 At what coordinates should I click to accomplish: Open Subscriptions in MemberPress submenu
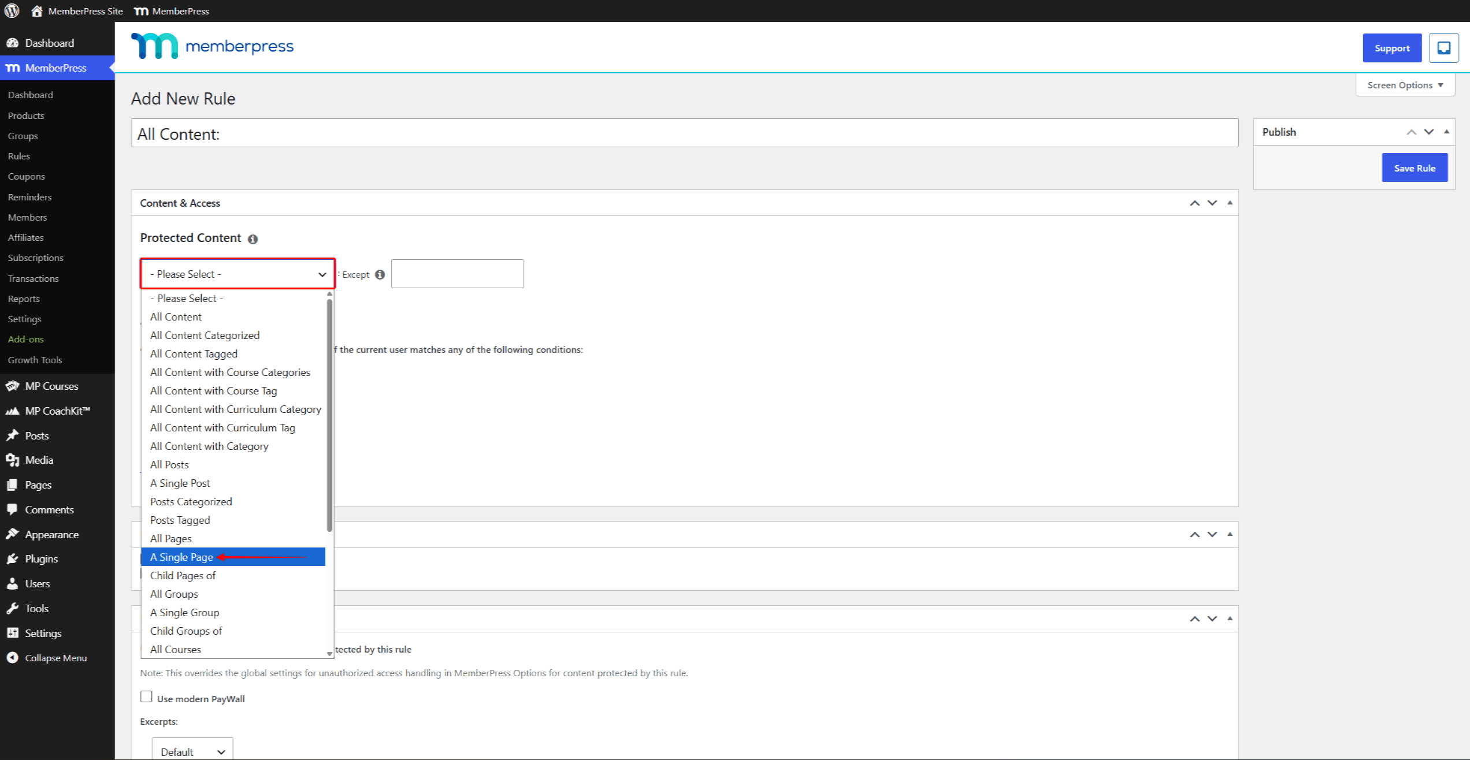point(36,258)
